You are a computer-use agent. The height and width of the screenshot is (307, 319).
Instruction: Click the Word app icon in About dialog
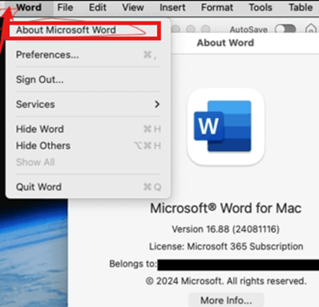226,126
